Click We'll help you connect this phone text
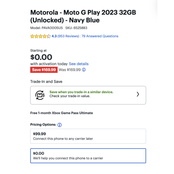The height and width of the screenshot is (174, 174). (x=68, y=158)
